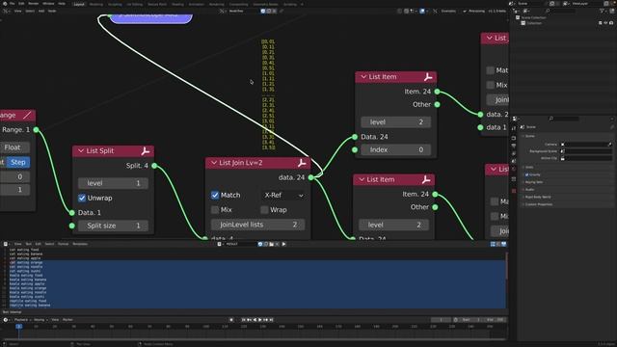Collapse the List Split node chevron
This screenshot has width=617, height=347.
pos(81,150)
